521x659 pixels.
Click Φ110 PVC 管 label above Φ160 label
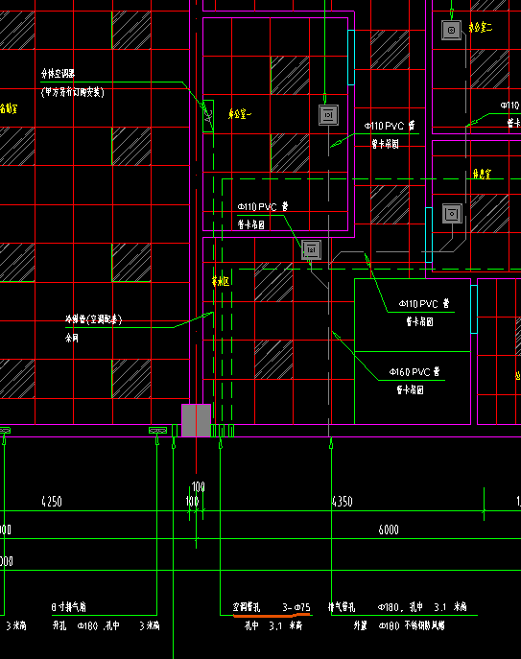pyautogui.click(x=424, y=303)
